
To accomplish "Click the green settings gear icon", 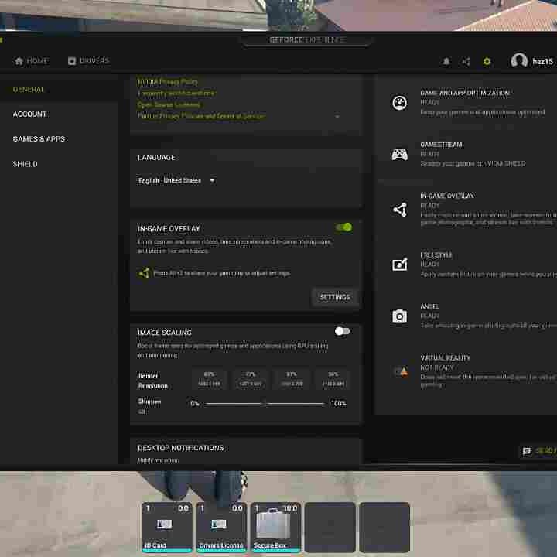I will coord(487,61).
